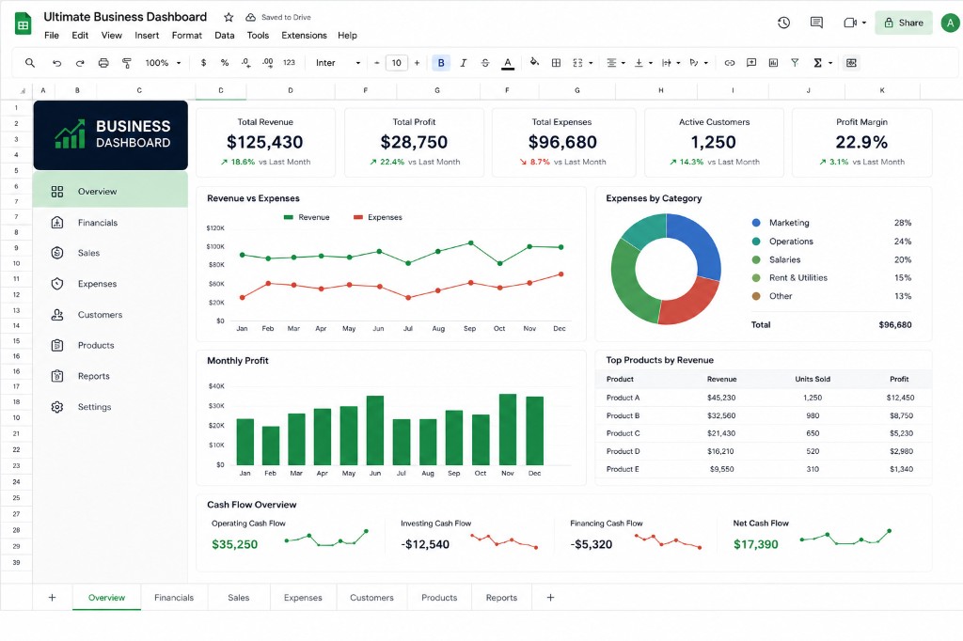Open version history clock icon
963x641 pixels.
pos(783,23)
